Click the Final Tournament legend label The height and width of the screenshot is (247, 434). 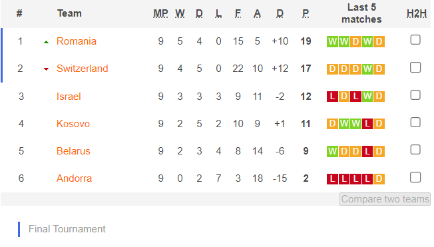pos(67,229)
